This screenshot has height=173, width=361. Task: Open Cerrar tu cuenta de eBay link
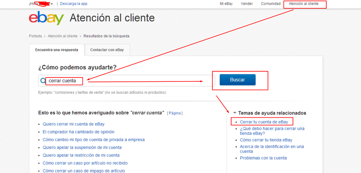tap(264, 122)
